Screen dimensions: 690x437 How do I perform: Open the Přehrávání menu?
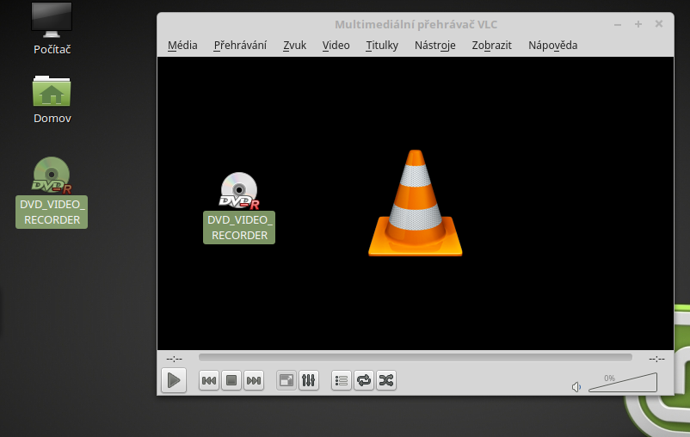click(240, 46)
